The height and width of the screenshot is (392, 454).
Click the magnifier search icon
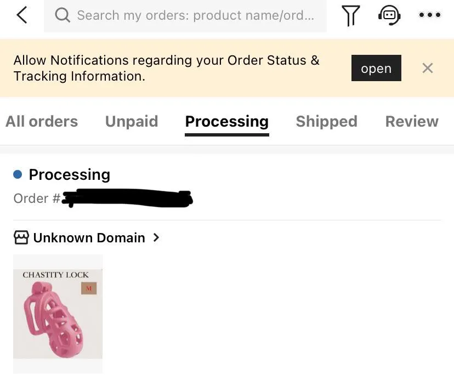[x=63, y=15]
